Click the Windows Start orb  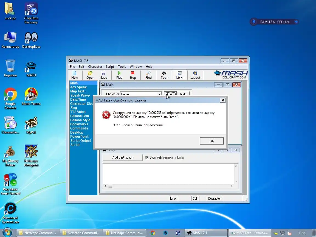click(7, 233)
